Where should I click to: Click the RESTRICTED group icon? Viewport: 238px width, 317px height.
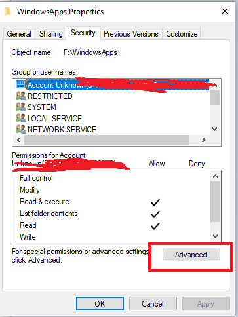point(21,96)
